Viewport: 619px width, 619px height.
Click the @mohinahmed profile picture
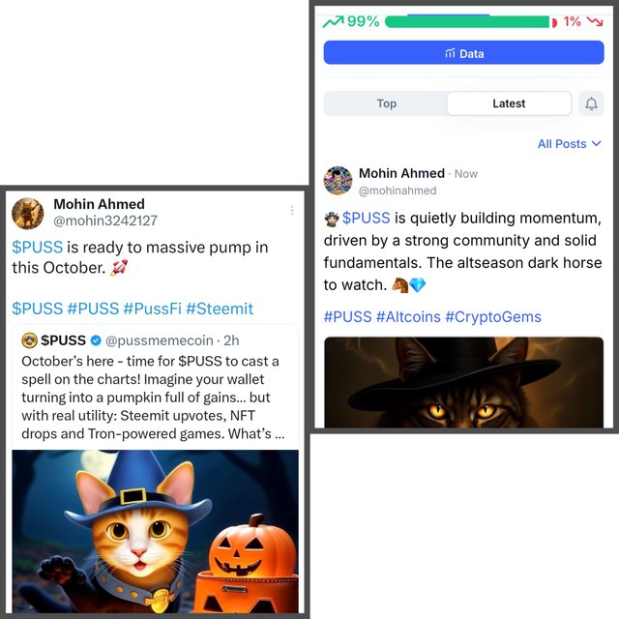(x=338, y=181)
